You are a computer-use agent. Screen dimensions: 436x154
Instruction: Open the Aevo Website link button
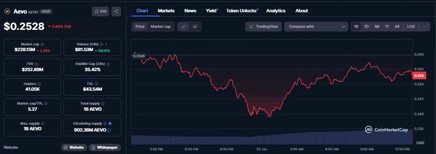click(74, 147)
